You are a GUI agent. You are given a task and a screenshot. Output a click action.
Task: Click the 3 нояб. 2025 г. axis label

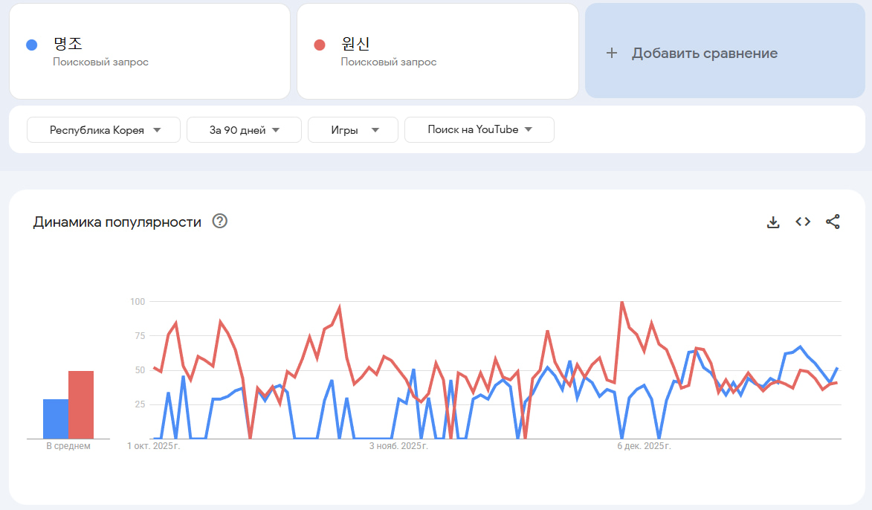pos(398,446)
